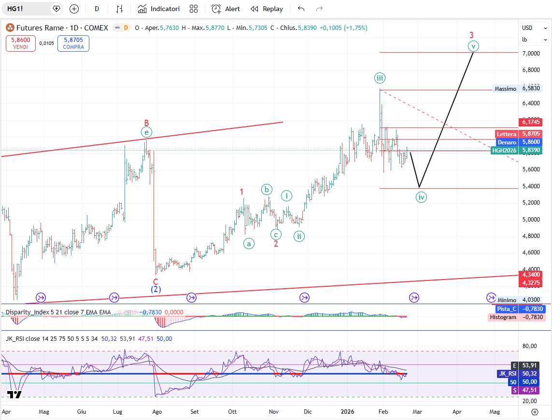The image size is (552, 420).
Task: Click the TradingView logo on chart
Action: coord(14,394)
